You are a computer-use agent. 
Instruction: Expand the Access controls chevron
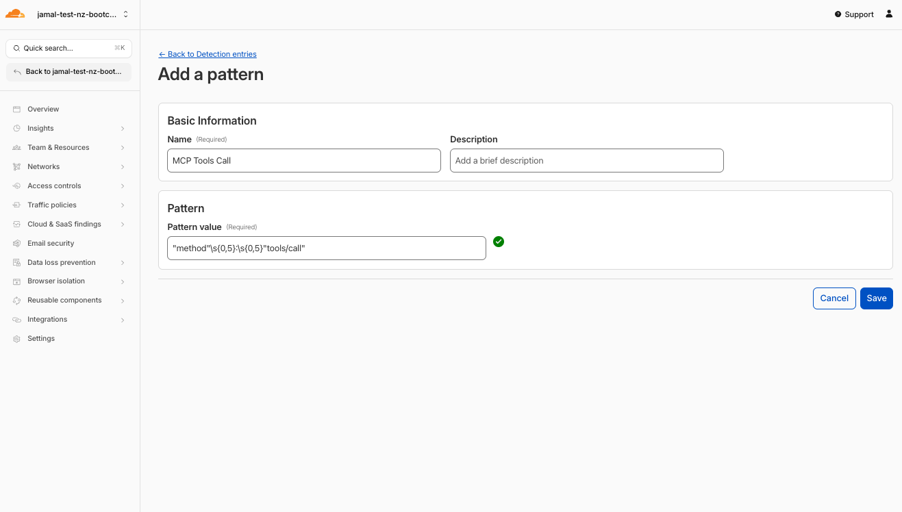(x=123, y=186)
